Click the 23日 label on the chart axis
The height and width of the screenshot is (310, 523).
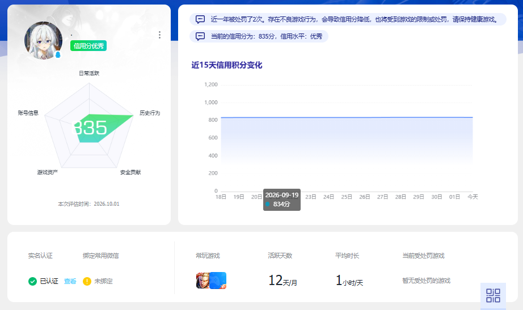311,197
